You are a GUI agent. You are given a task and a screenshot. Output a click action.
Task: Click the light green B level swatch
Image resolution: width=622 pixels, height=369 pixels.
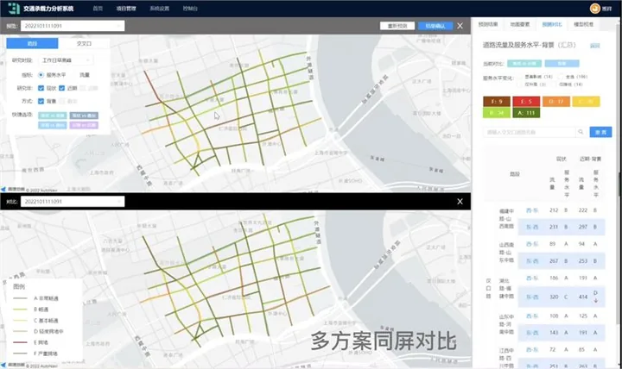pyautogui.click(x=497, y=113)
